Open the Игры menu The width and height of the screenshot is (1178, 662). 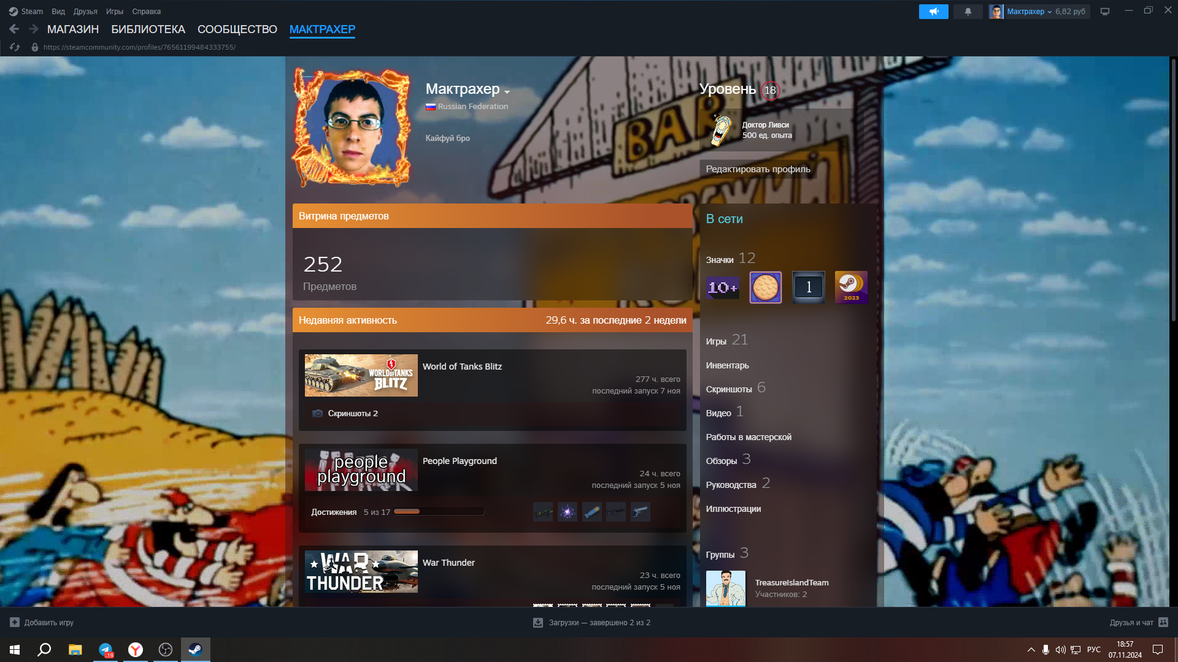point(115,12)
